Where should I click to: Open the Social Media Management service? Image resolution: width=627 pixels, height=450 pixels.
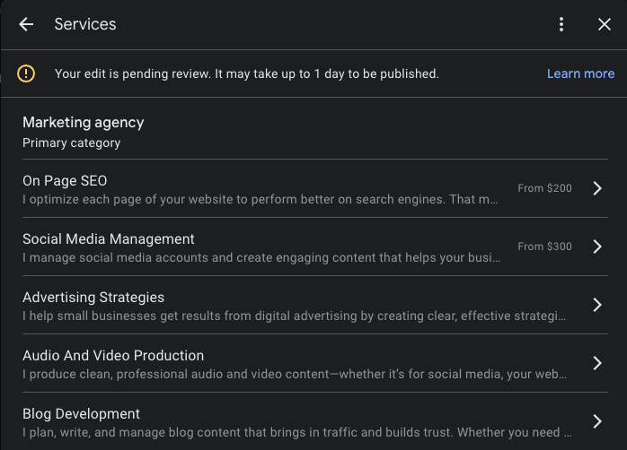(315, 247)
